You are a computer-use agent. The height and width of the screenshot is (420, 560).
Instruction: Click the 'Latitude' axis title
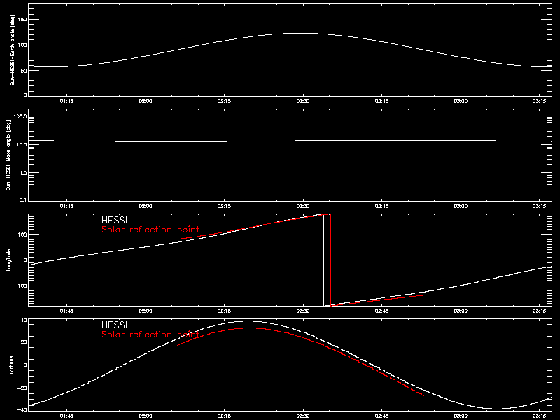(11, 365)
